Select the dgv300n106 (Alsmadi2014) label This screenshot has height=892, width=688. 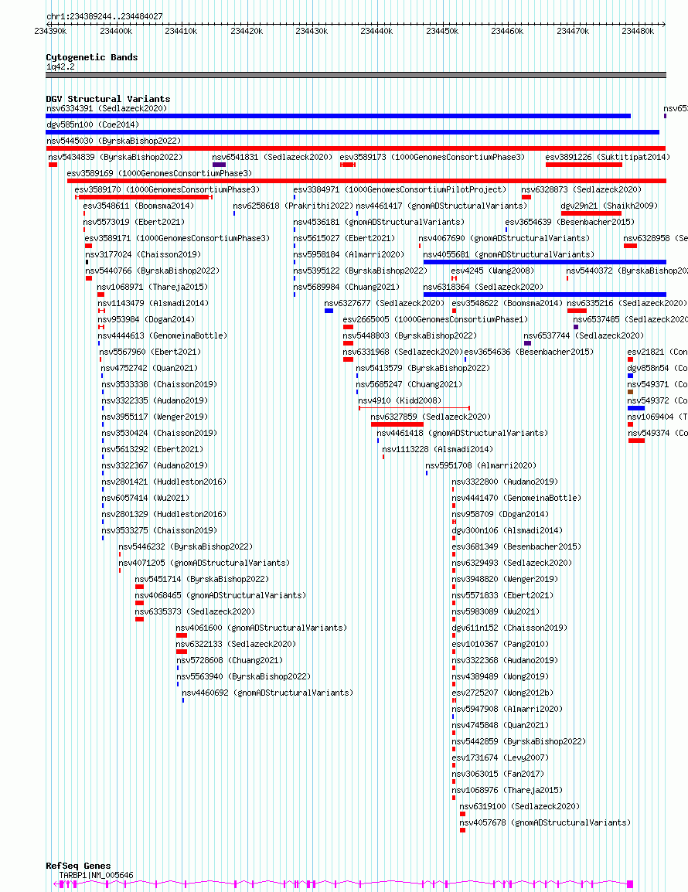508,530
